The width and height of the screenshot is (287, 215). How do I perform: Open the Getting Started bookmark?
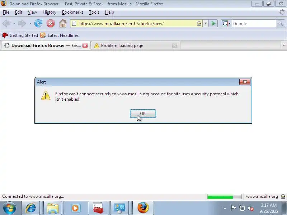(x=20, y=35)
